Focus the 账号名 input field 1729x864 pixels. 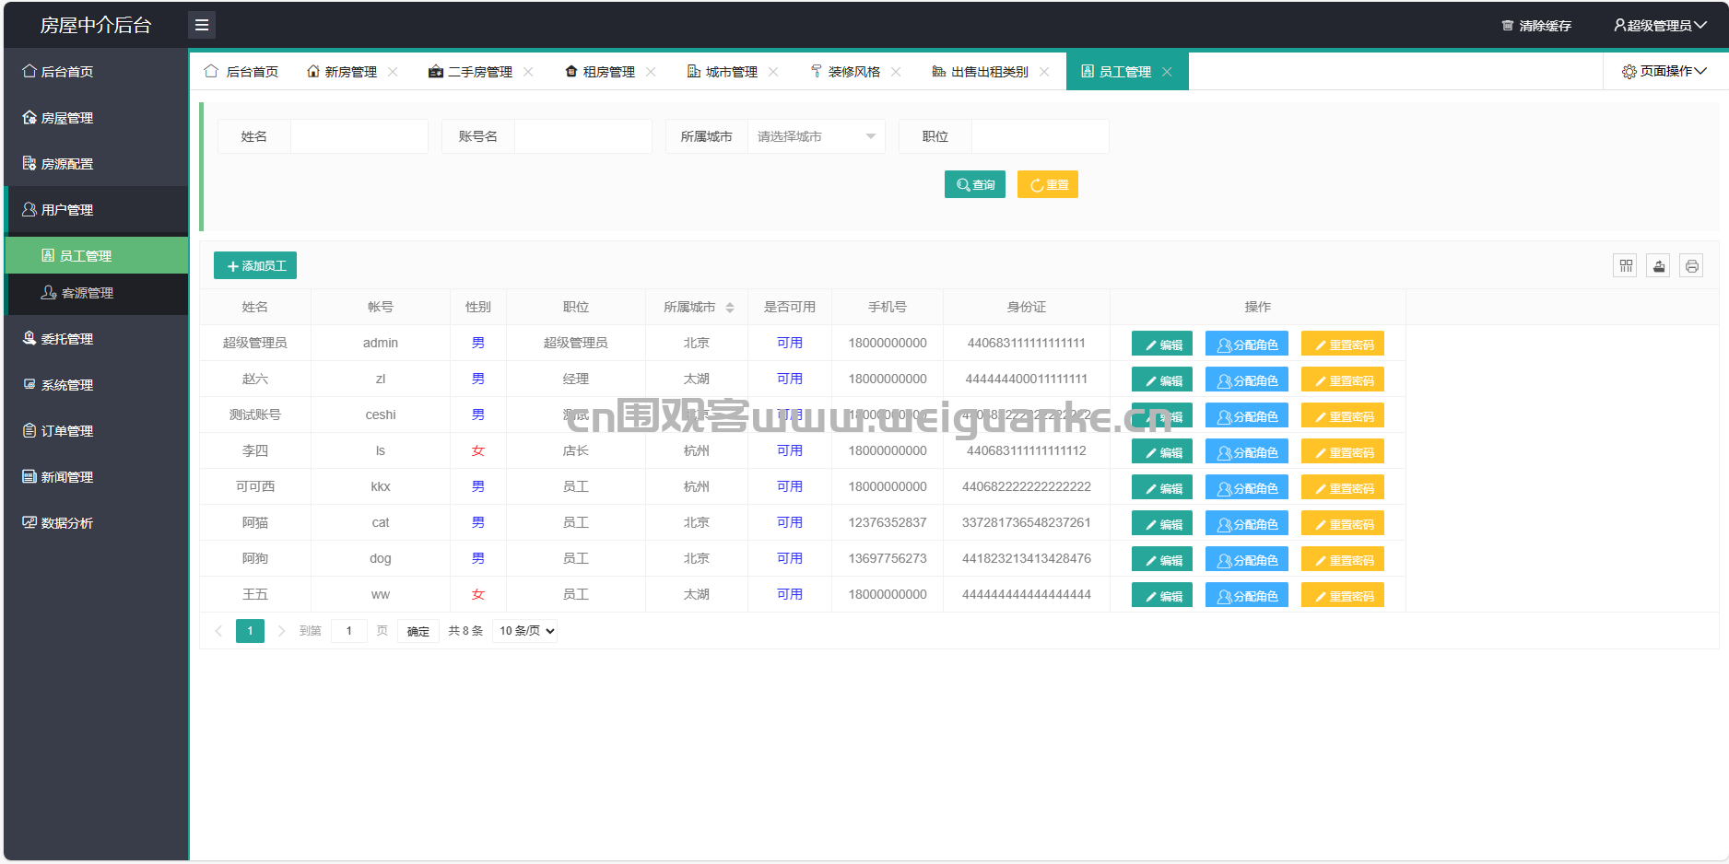[583, 136]
